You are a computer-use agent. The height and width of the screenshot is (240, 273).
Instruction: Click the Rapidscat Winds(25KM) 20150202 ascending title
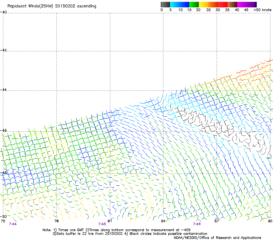click(x=52, y=6)
